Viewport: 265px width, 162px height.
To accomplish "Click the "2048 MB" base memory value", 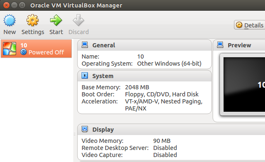I will (x=137, y=87).
